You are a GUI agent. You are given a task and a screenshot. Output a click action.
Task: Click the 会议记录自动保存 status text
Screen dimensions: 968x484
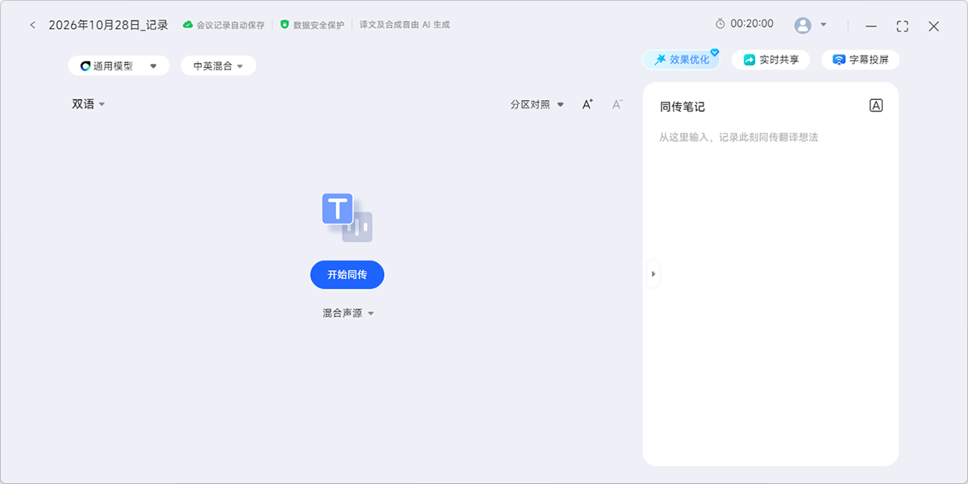(x=230, y=25)
